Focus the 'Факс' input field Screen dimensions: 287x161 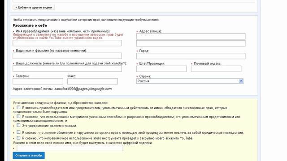tap(92, 81)
